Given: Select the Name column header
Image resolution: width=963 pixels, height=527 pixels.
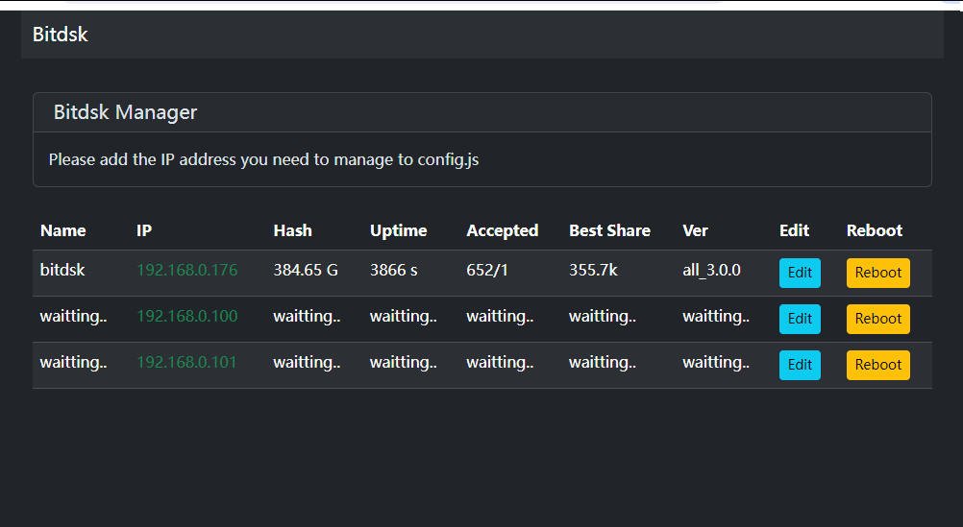Looking at the screenshot, I should click(x=62, y=230).
